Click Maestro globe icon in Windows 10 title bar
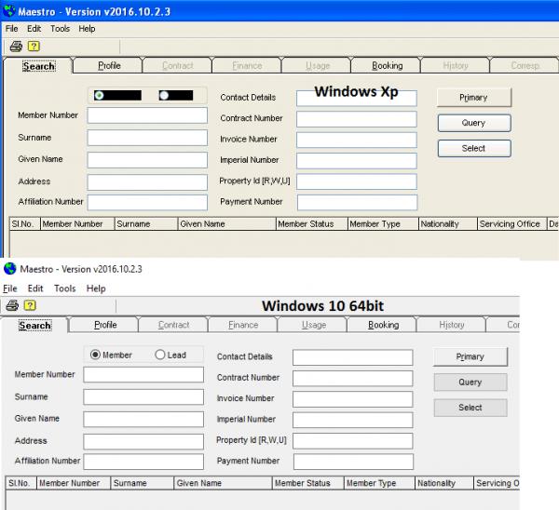The height and width of the screenshot is (510, 559). coord(10,269)
